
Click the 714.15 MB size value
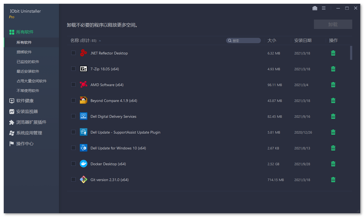(x=276, y=180)
